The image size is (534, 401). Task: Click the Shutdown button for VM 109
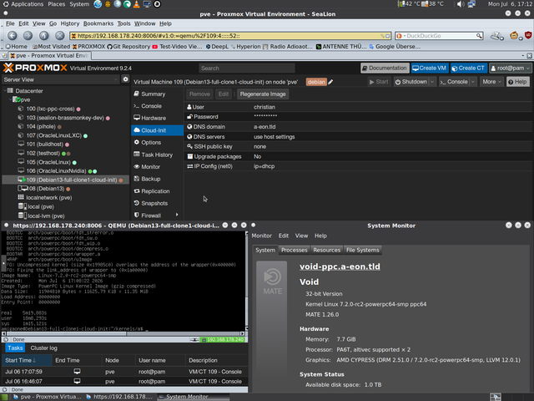pos(411,82)
